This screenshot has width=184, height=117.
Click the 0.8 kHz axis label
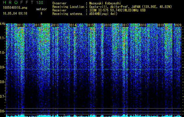pyautogui.click(x=3, y=82)
